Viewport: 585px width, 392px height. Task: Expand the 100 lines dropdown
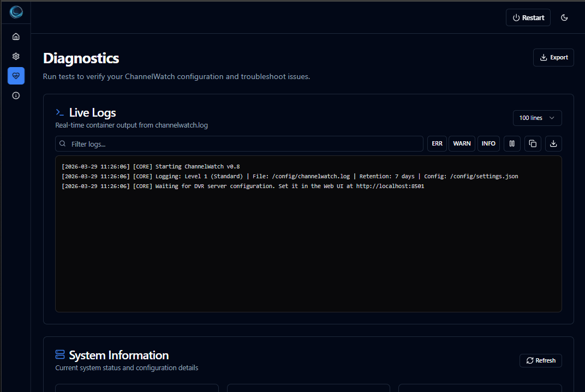click(537, 118)
